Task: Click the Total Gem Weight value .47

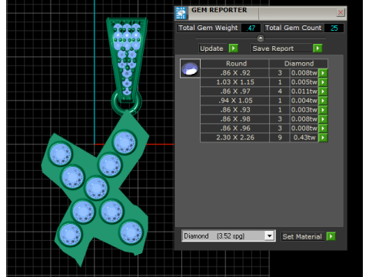Action: coord(251,28)
